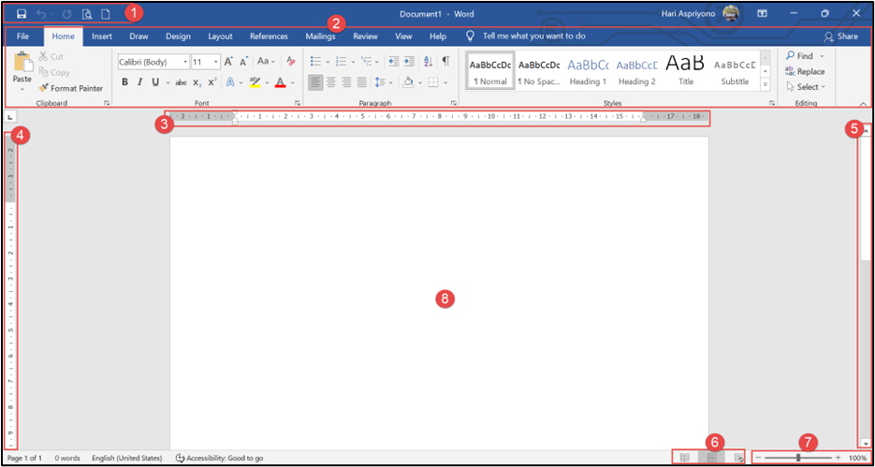875x467 pixels.
Task: Click the Tell me what you want to do box
Action: pos(533,36)
